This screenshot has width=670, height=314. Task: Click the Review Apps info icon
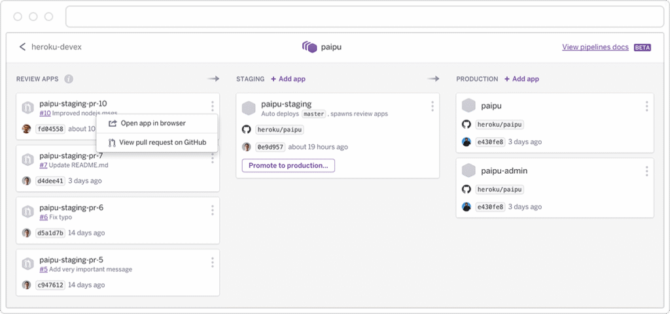(69, 79)
